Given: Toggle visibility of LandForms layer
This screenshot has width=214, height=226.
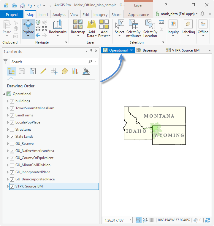Looking at the screenshot, I should (12, 115).
